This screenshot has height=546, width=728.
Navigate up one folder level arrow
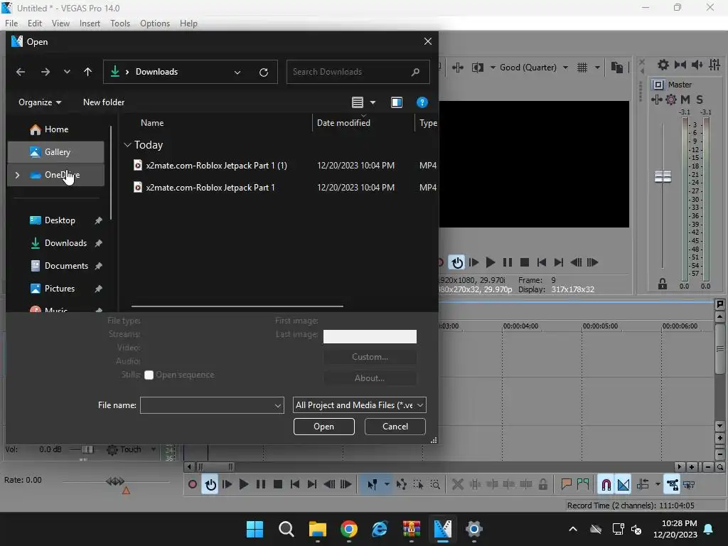point(87,72)
